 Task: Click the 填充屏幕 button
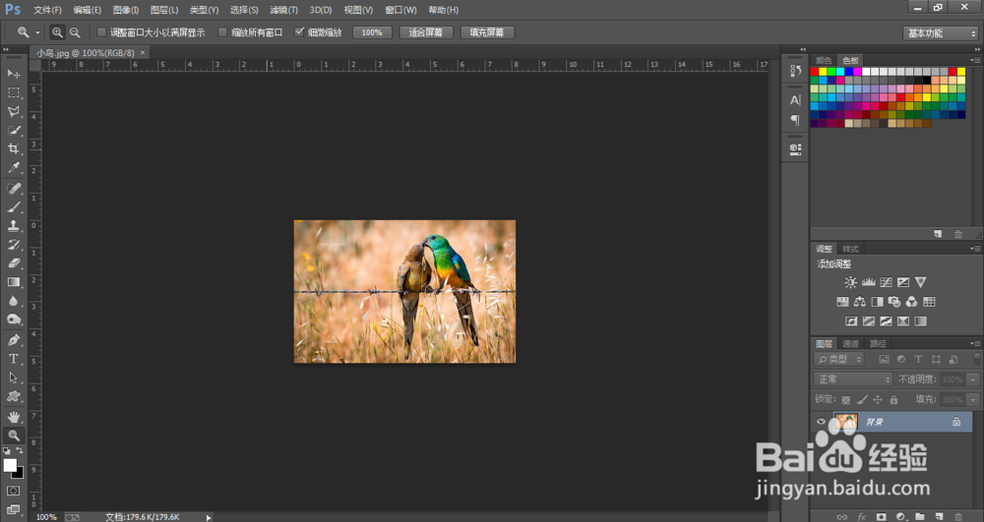point(487,32)
